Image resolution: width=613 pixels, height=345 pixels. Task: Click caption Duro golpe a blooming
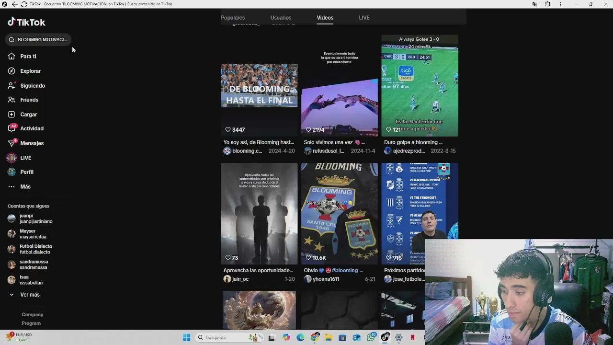(x=413, y=142)
